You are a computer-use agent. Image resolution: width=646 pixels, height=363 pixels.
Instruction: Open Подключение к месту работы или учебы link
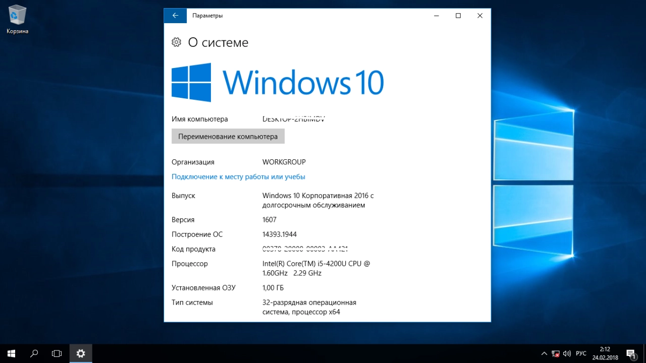click(x=238, y=177)
